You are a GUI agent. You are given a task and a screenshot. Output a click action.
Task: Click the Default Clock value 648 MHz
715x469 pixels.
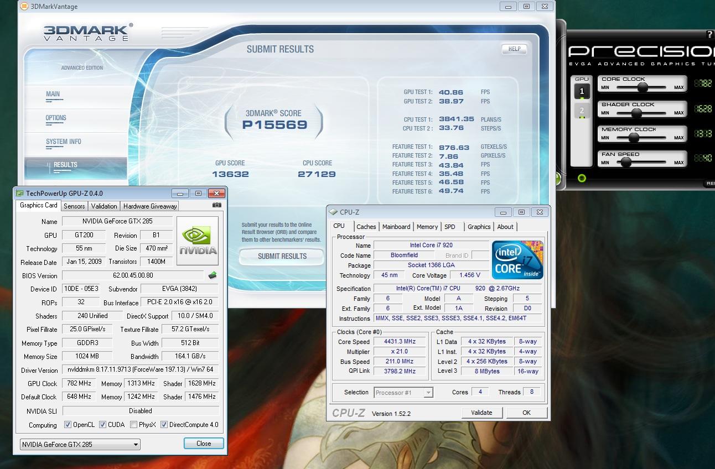click(x=79, y=397)
